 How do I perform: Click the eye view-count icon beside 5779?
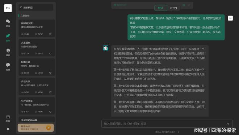pyautogui.click(x=22, y=54)
